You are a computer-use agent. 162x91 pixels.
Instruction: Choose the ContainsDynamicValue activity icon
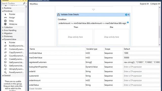[x=5, y=49]
